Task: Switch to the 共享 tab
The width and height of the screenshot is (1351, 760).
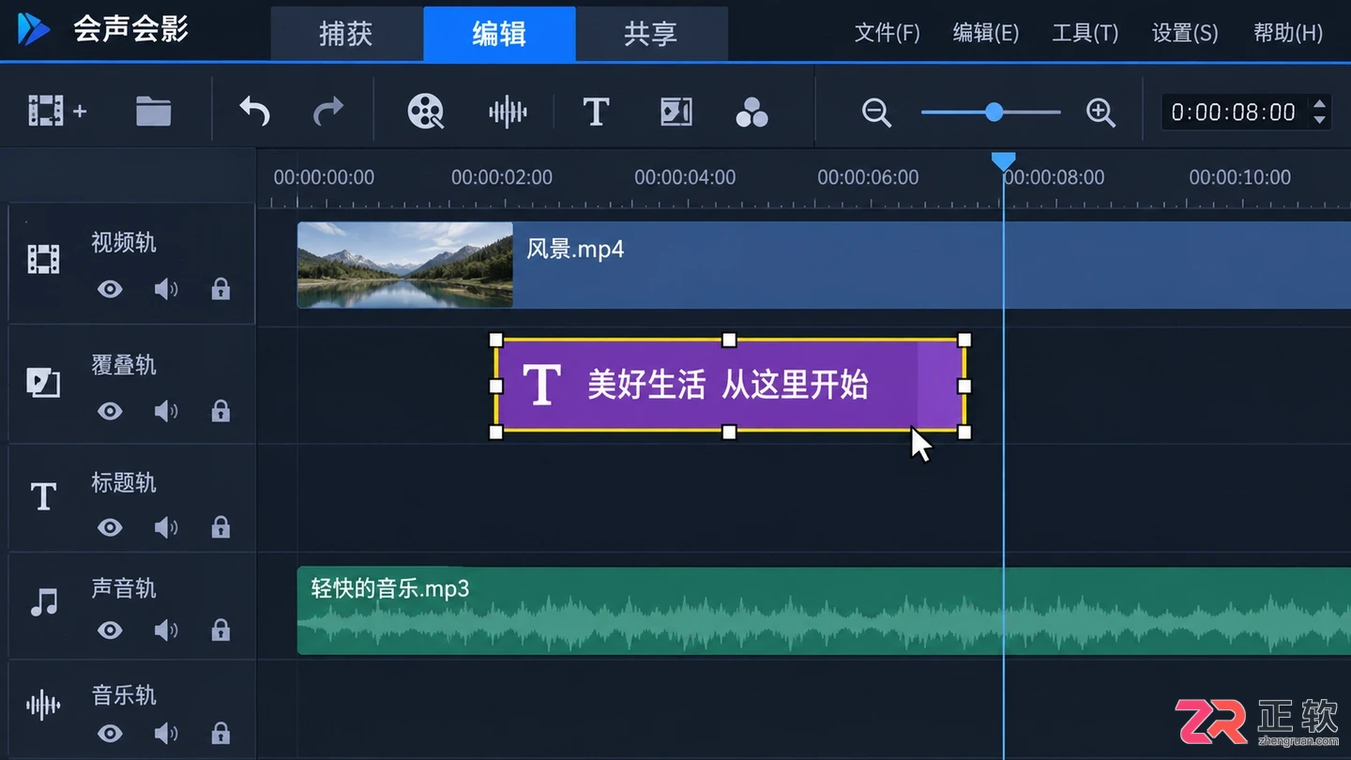Action: point(651,35)
